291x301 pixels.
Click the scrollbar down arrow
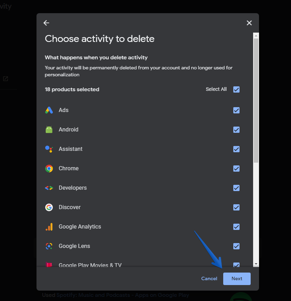click(x=256, y=264)
